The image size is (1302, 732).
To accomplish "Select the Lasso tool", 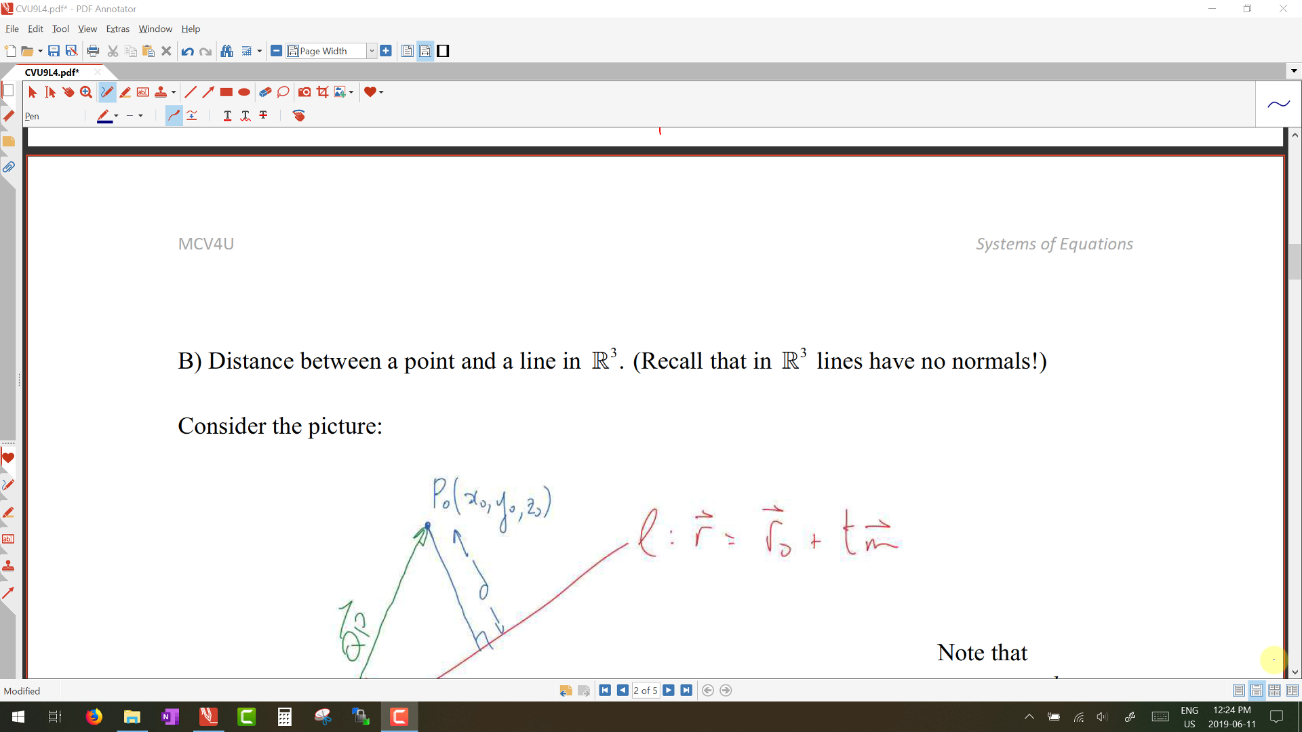I will click(x=283, y=92).
